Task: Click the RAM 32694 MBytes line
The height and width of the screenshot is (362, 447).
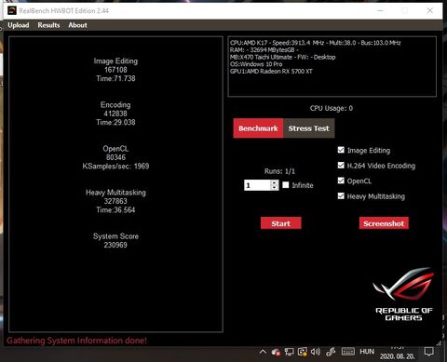Action: point(264,50)
